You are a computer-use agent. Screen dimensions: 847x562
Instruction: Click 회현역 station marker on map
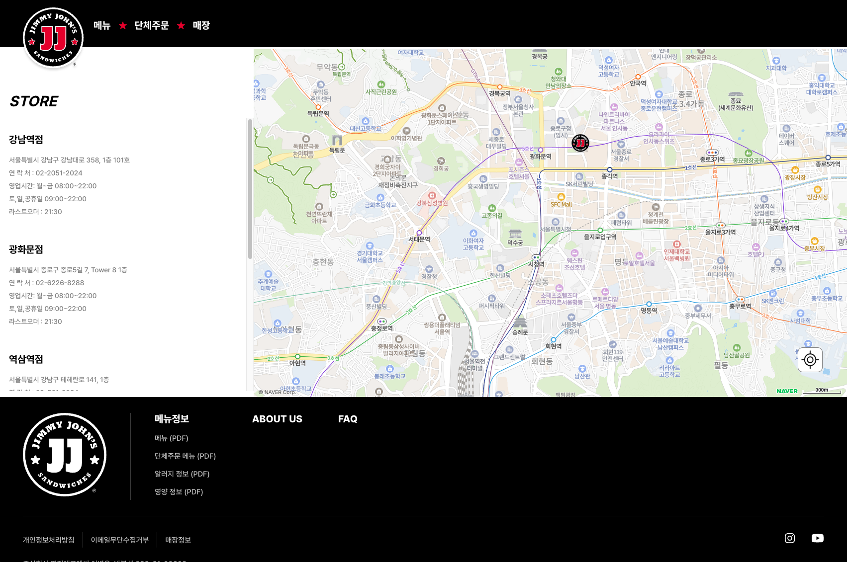(554, 340)
